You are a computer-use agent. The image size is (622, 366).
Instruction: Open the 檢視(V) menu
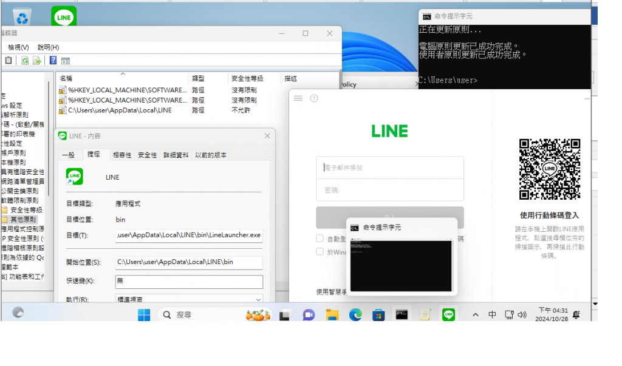(18, 47)
